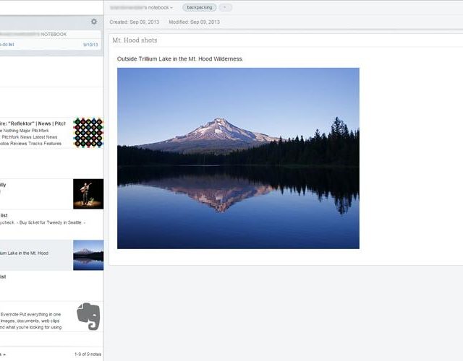Image resolution: width=463 pixels, height=361 pixels.
Task: Click 'Modified: Sep 09, 2013' text
Action: [x=195, y=22]
